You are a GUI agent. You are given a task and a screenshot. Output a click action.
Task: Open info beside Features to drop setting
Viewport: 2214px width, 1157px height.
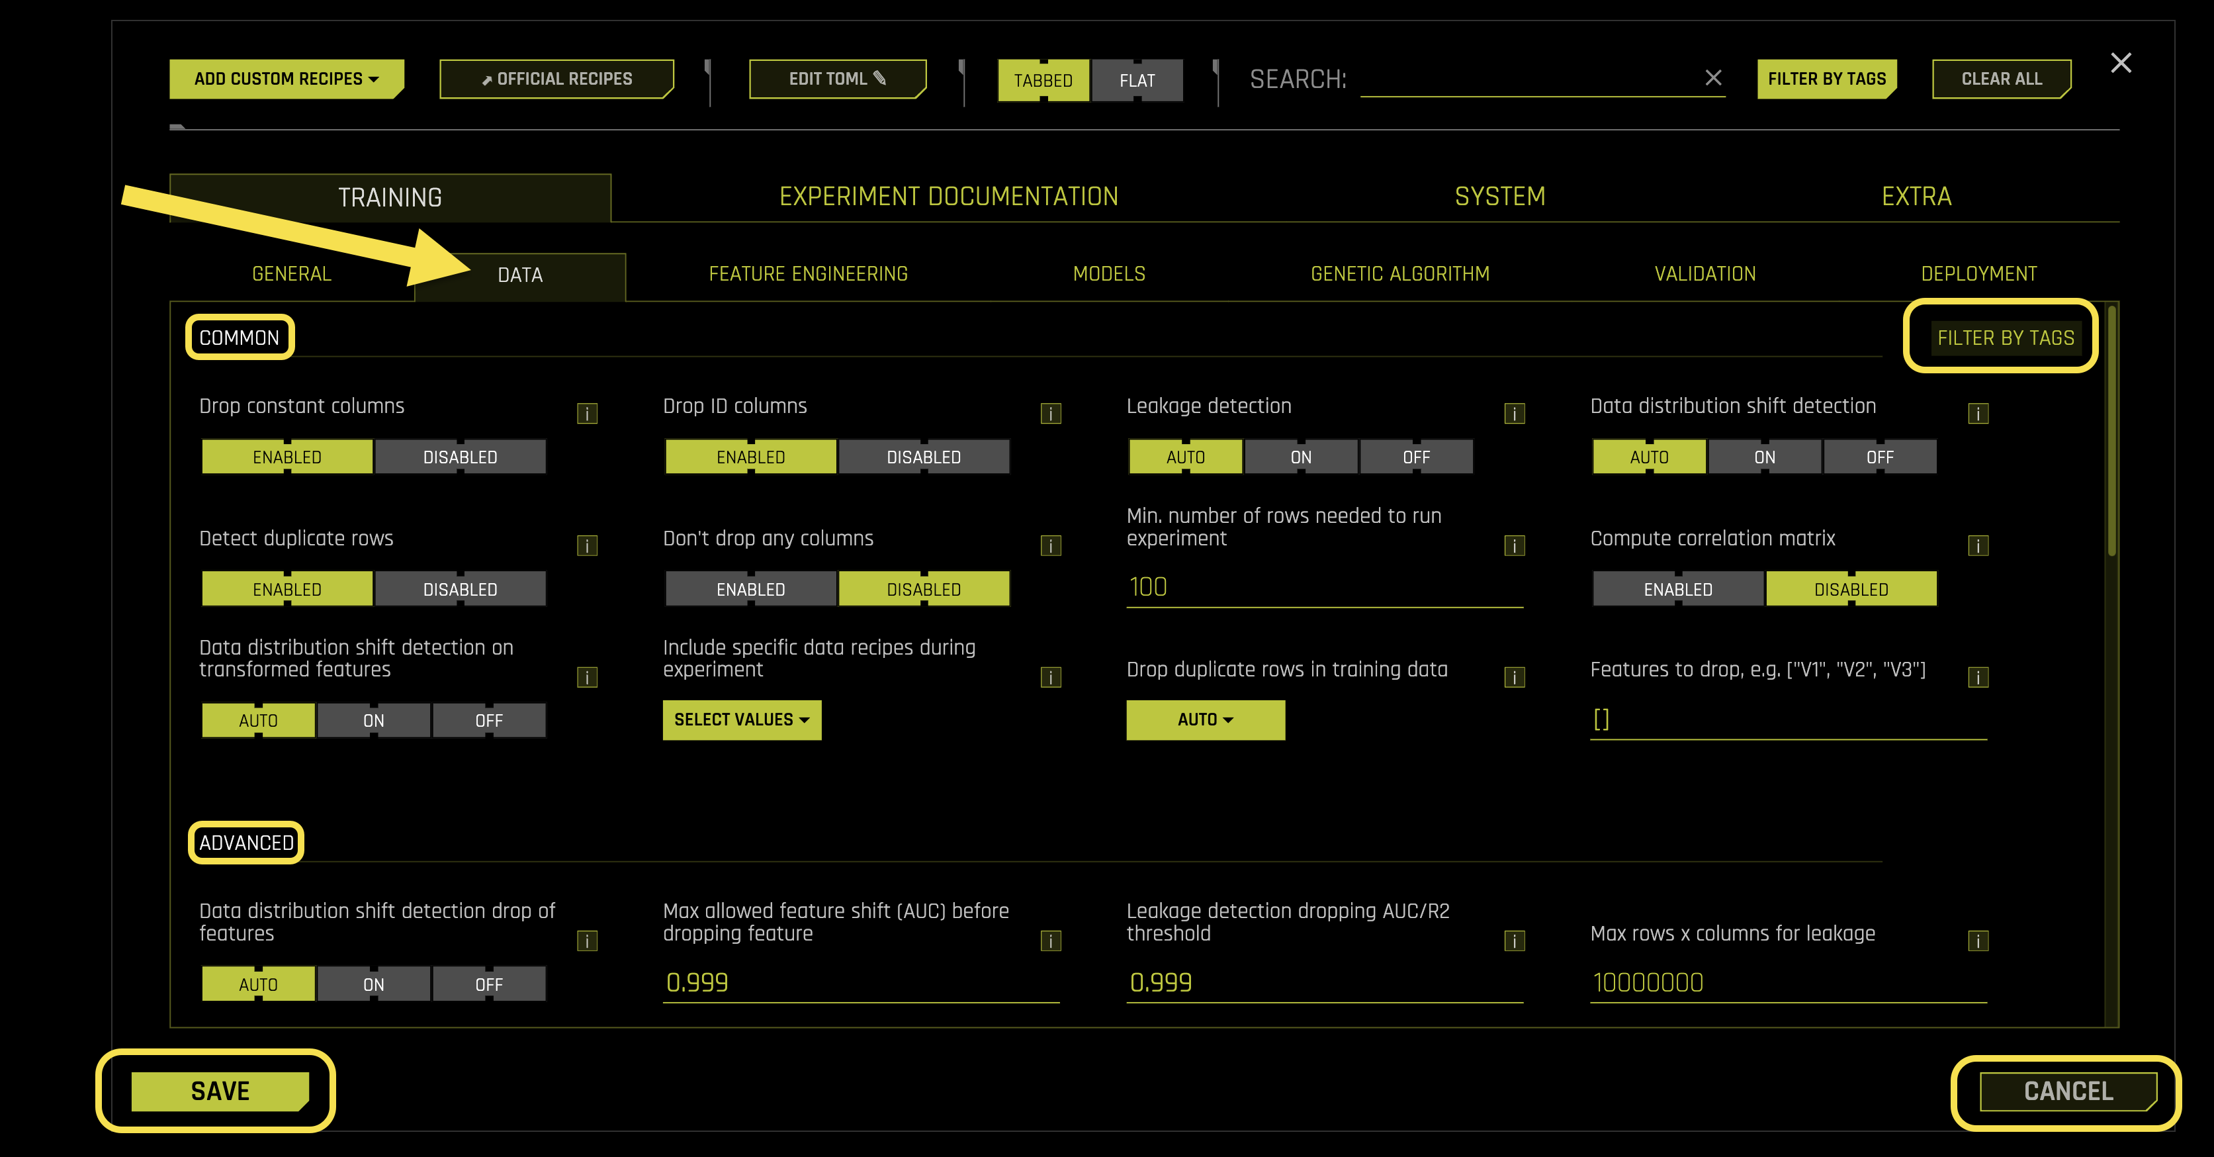[x=1978, y=677]
